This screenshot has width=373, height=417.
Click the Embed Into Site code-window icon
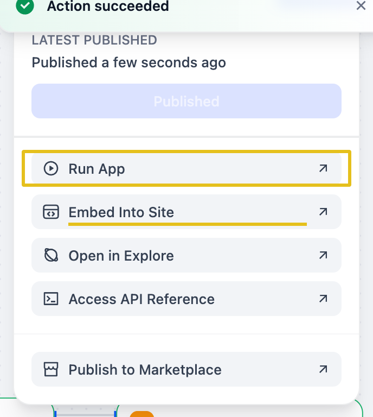pos(51,212)
